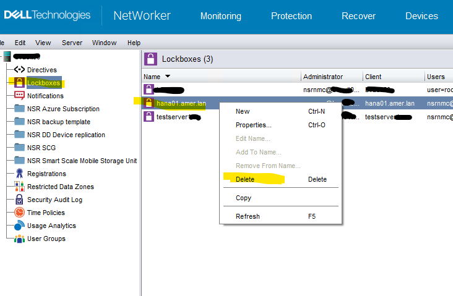Click the Lockboxes (3) header padlock icon
Screen dimensions: 453x296
[x=150, y=59]
